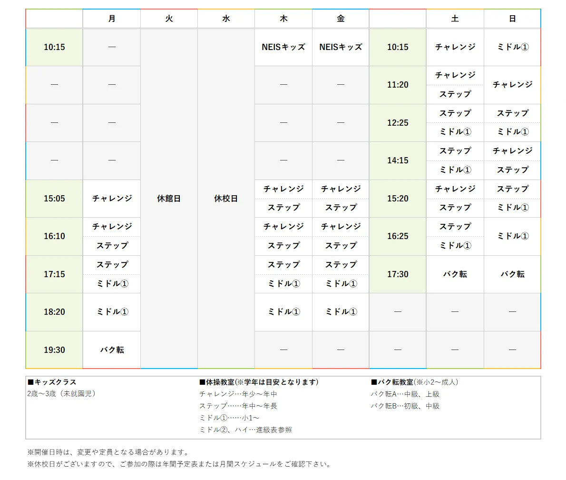Screen dimensions: 566x480
Task: Select Friday's NEISキッズ class at 10:15
Action: pos(341,47)
